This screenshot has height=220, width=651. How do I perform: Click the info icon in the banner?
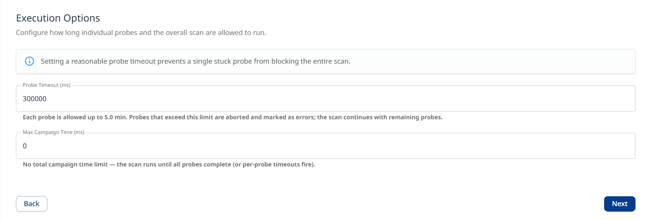coord(29,61)
